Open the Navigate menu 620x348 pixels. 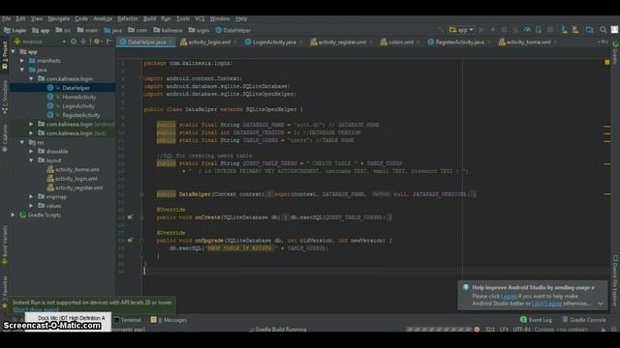point(58,18)
